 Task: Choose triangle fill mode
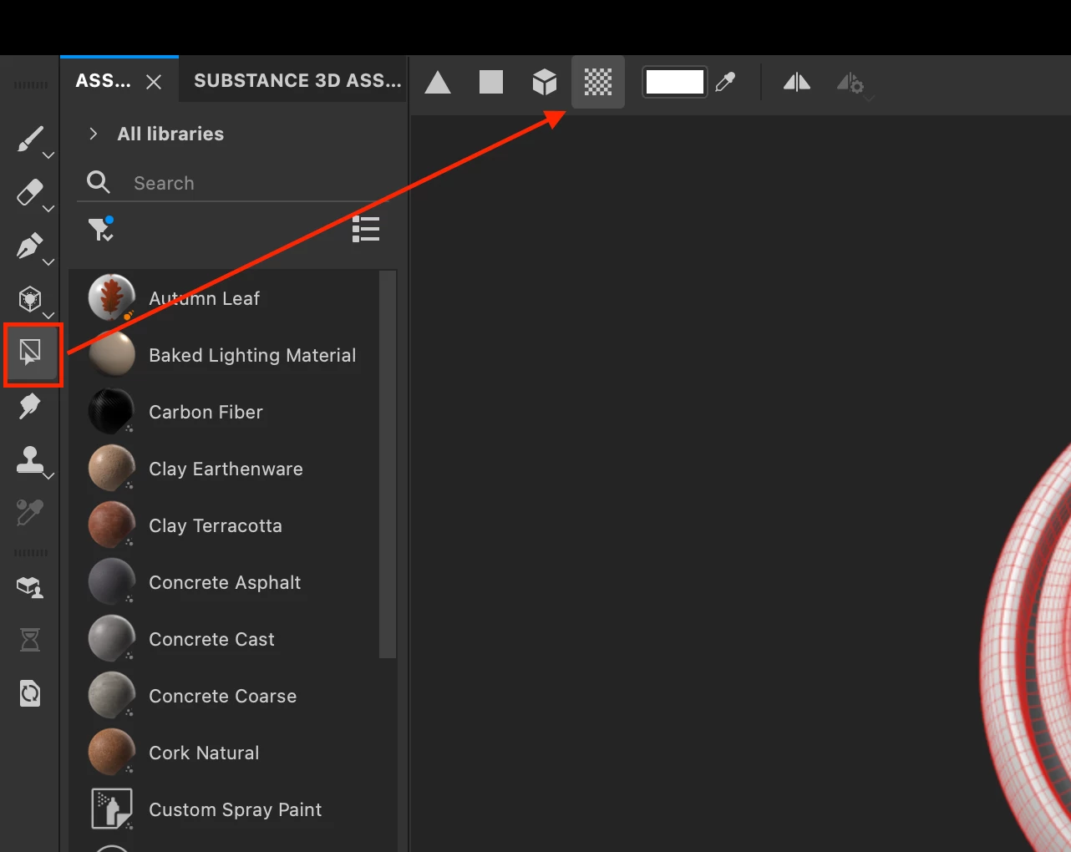438,82
